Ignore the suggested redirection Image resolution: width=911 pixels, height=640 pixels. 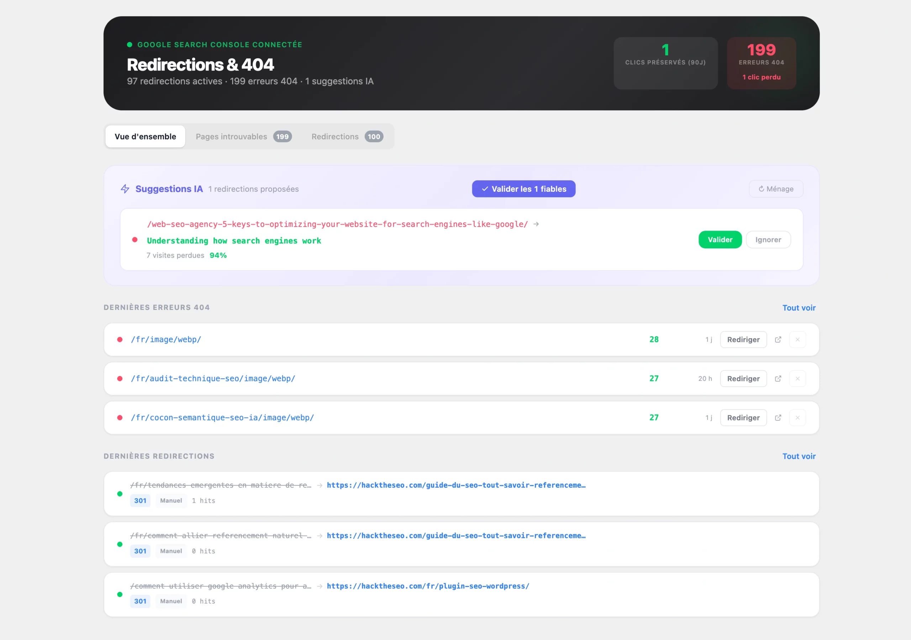(x=768, y=240)
